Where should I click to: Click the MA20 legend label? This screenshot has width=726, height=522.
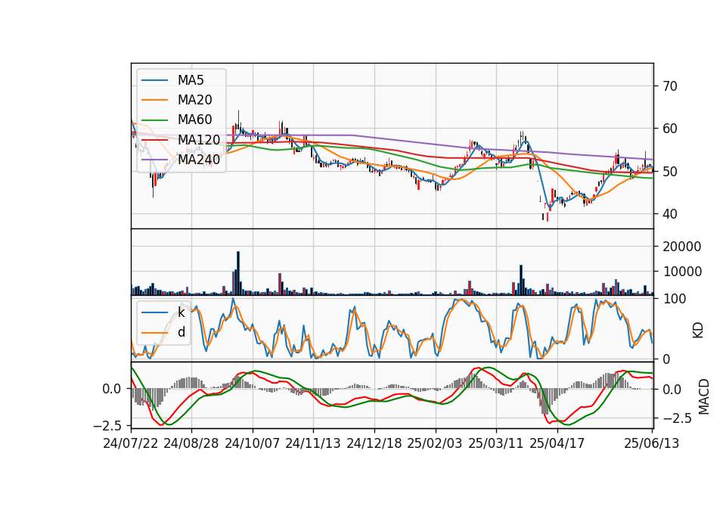[194, 100]
